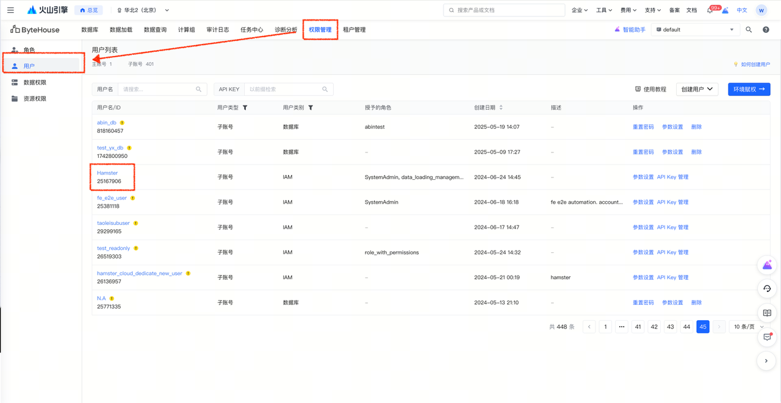Image resolution: width=781 pixels, height=403 pixels.
Task: Open the 10 条/页 page size dropdown
Action: pyautogui.click(x=747, y=327)
